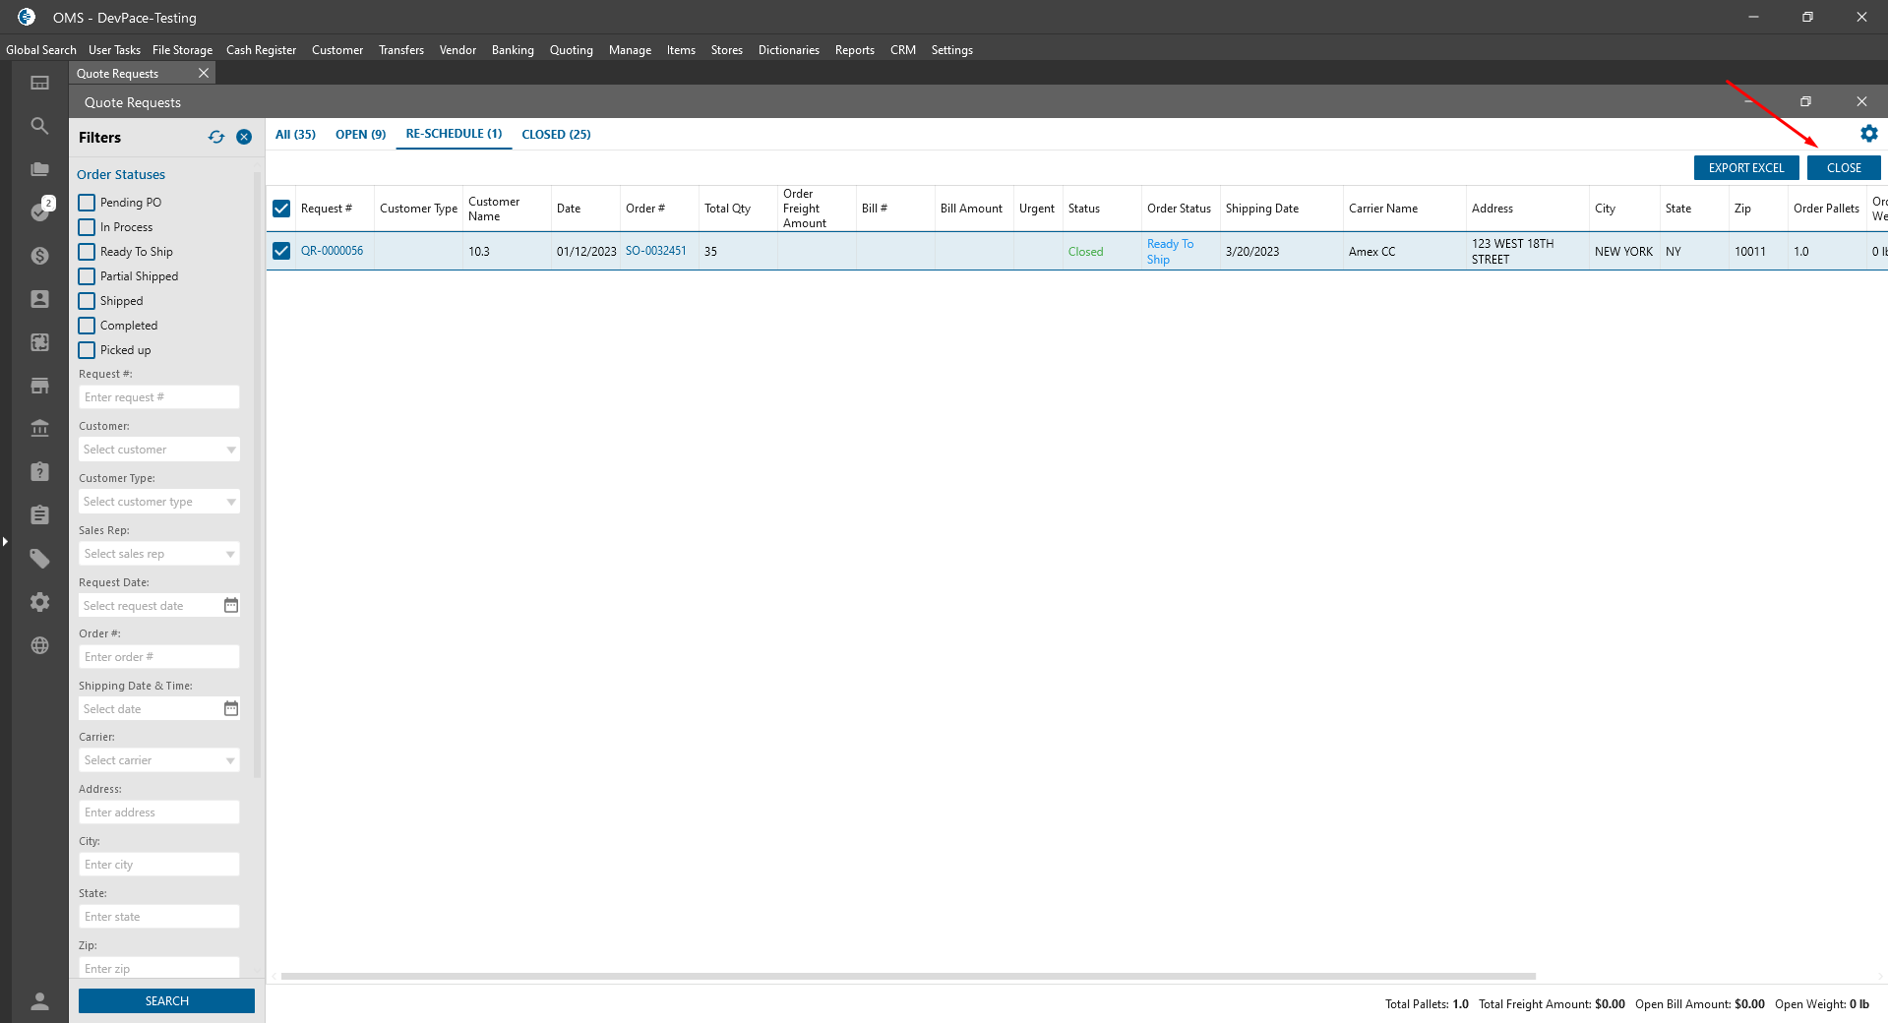Viewport: 1888px width, 1023px height.
Task: Close the Quote Requests inner panel
Action: [x=1861, y=101]
